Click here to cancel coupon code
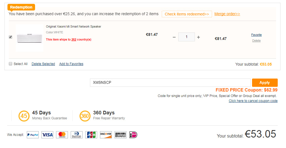 [x=253, y=101]
